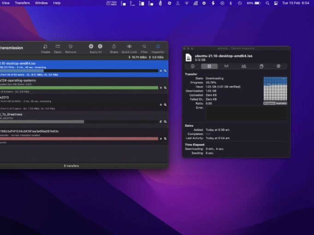314x235 pixels.
Task: Click the battery 83% indicator
Action: click(x=254, y=3)
